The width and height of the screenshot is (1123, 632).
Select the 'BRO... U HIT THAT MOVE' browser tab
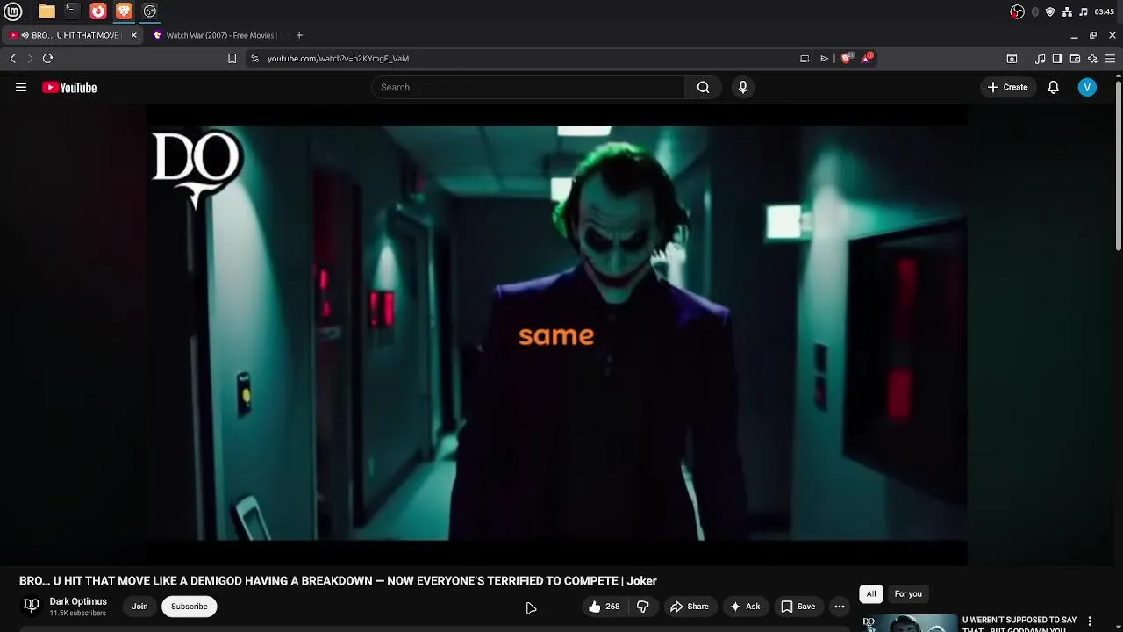(70, 35)
